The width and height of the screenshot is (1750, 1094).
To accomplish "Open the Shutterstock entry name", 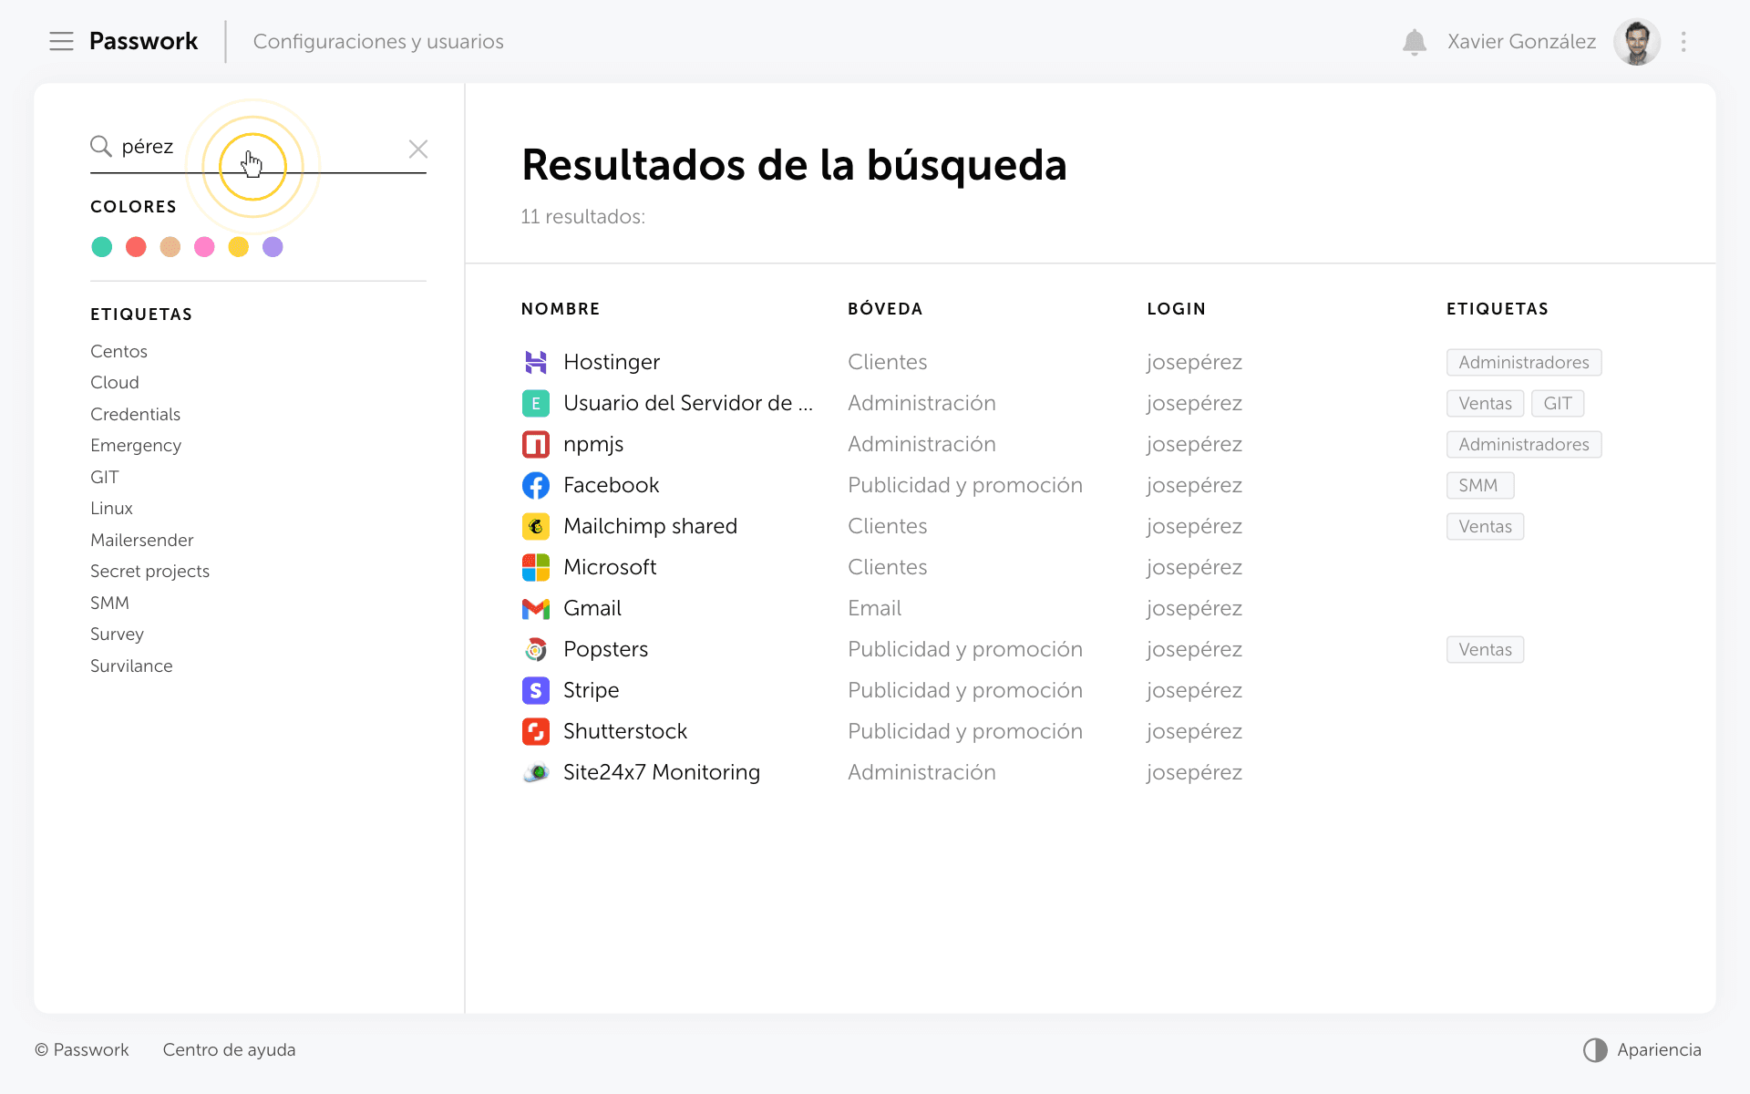I will 625,731.
